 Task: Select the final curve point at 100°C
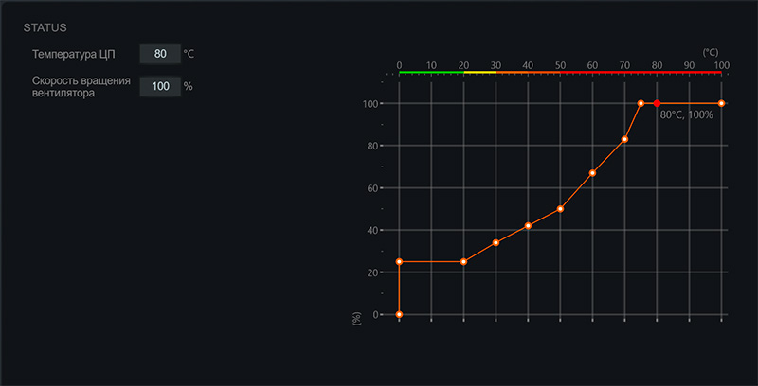coord(721,103)
